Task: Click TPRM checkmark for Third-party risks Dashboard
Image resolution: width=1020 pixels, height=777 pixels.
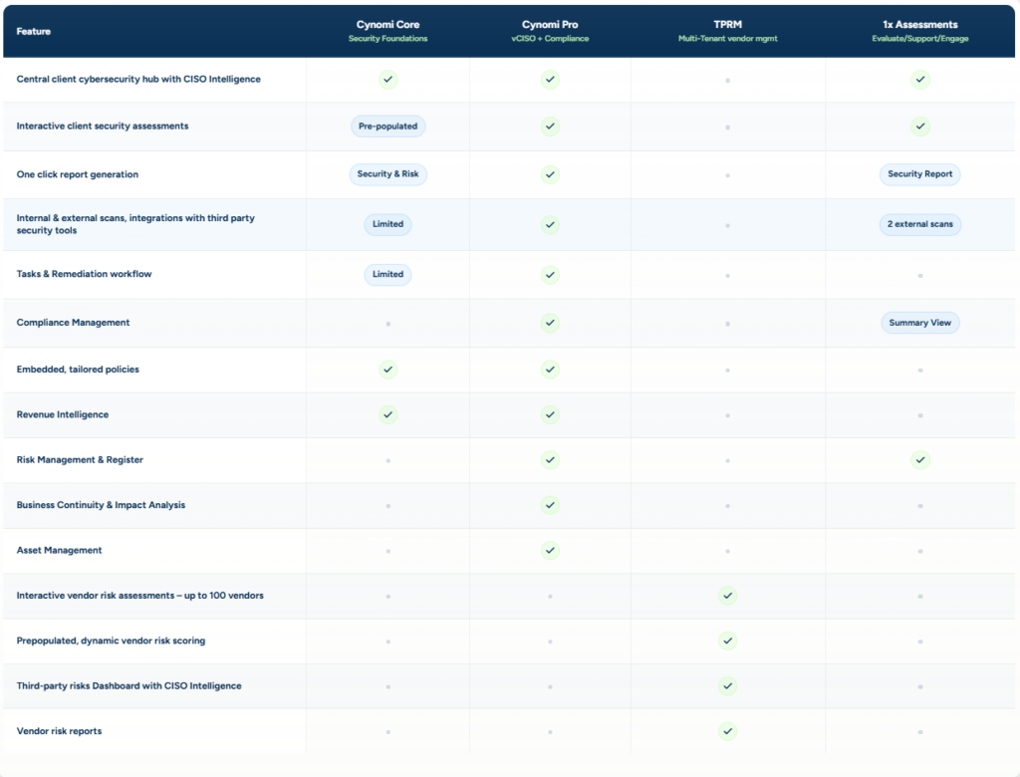Action: [727, 686]
